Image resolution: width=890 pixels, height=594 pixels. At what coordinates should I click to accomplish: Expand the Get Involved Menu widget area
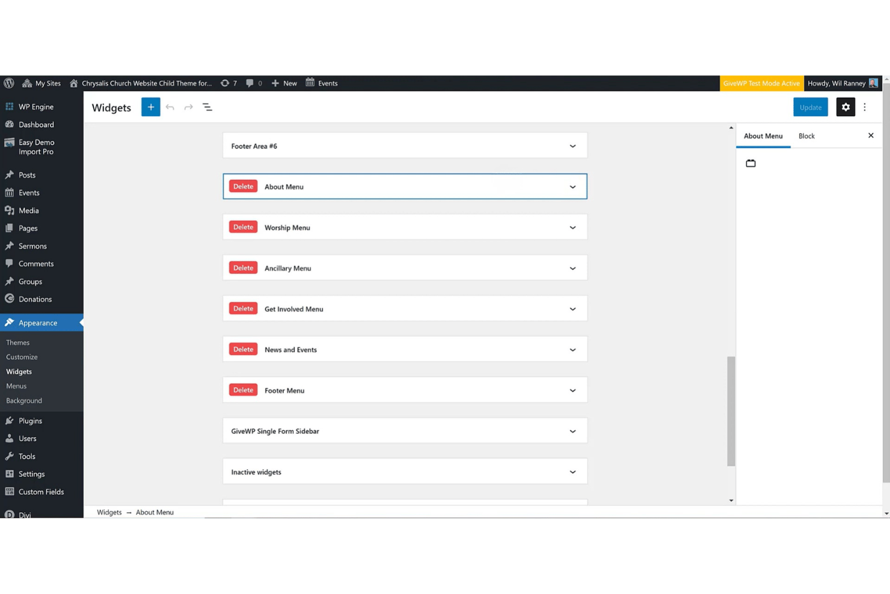572,309
